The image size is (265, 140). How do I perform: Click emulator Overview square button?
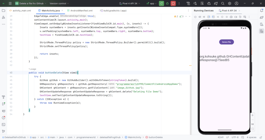coord(227,17)
